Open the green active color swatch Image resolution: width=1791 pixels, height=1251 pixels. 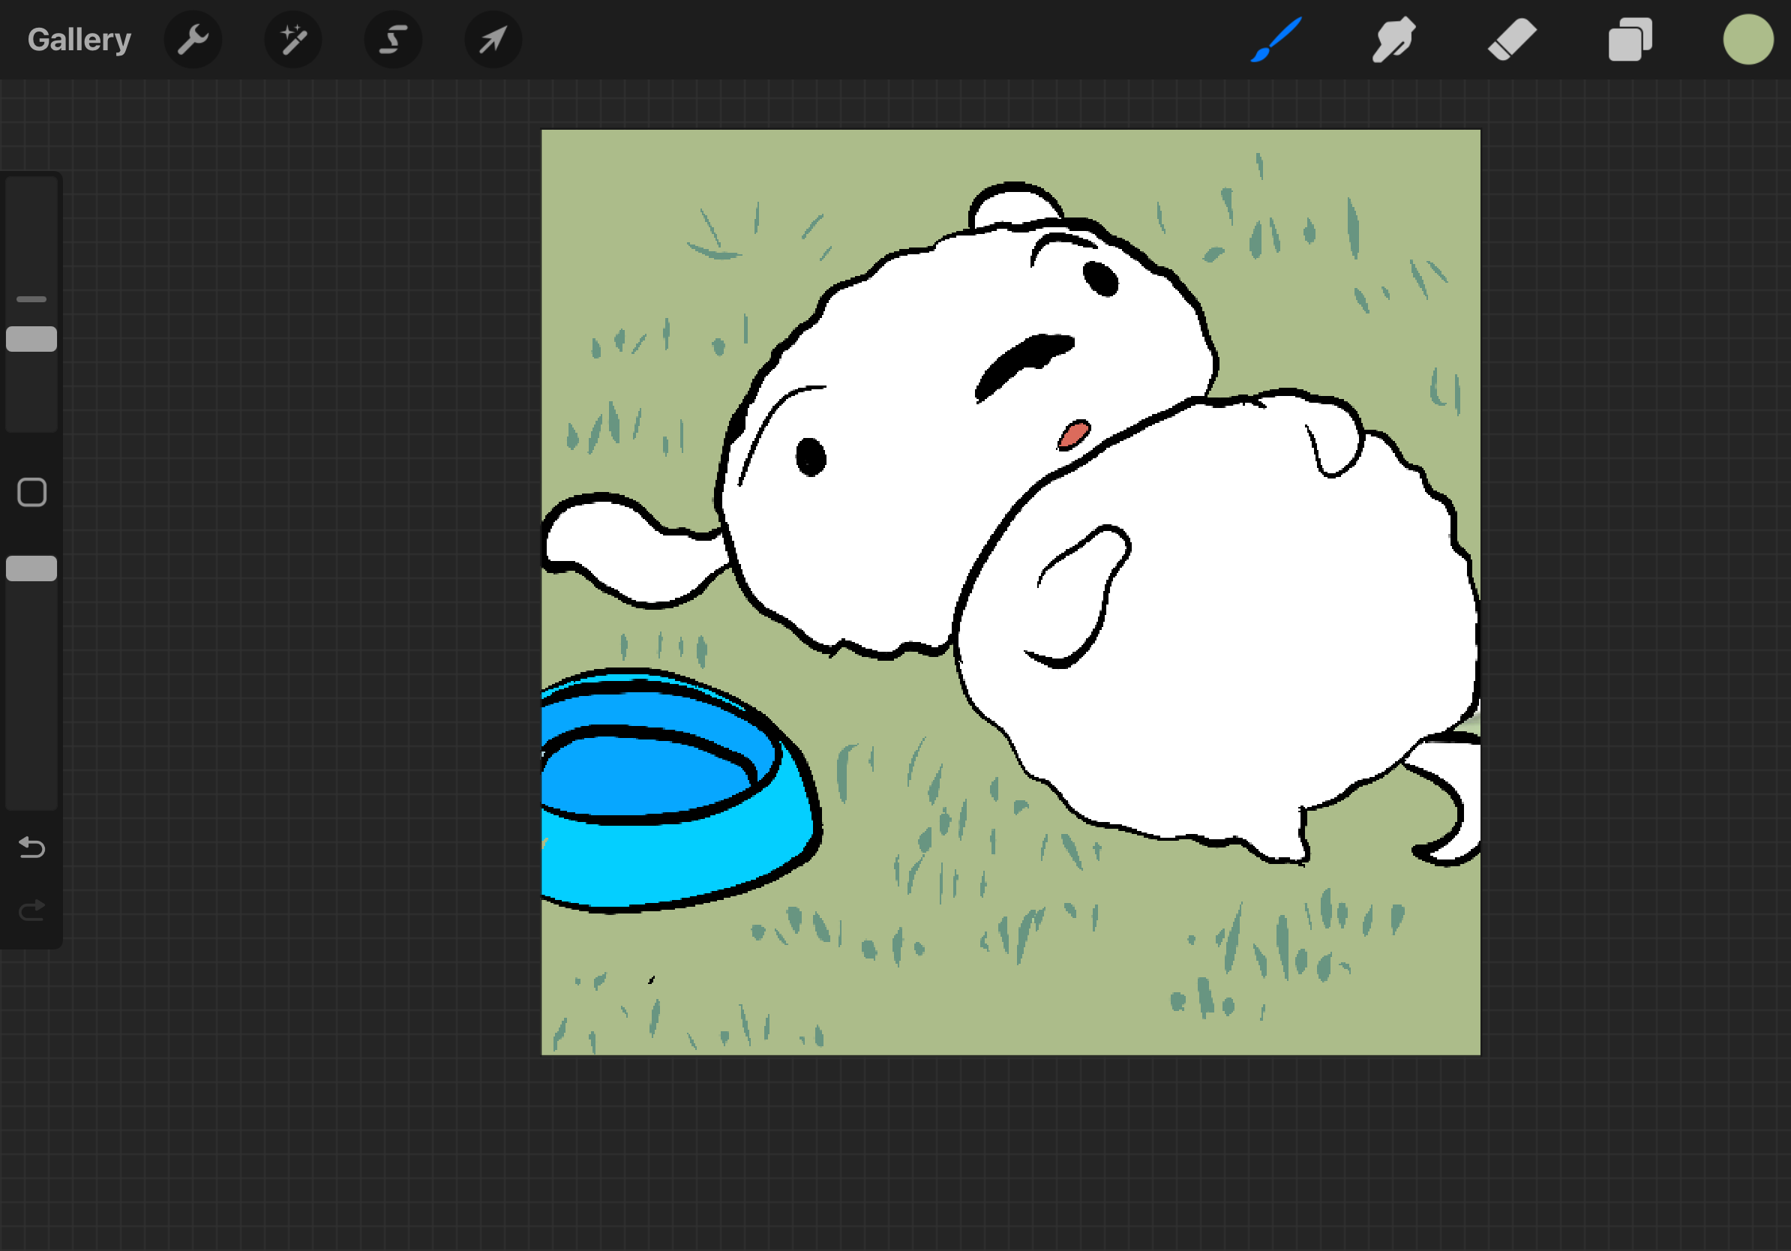[x=1747, y=40]
